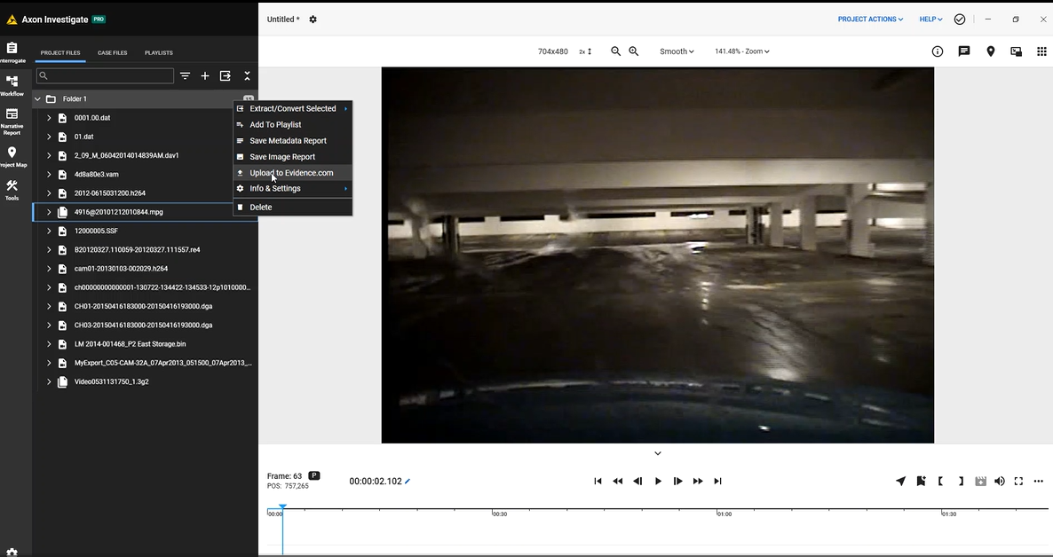1053x557 pixels.
Task: Open the comments panel icon
Action: coord(963,51)
